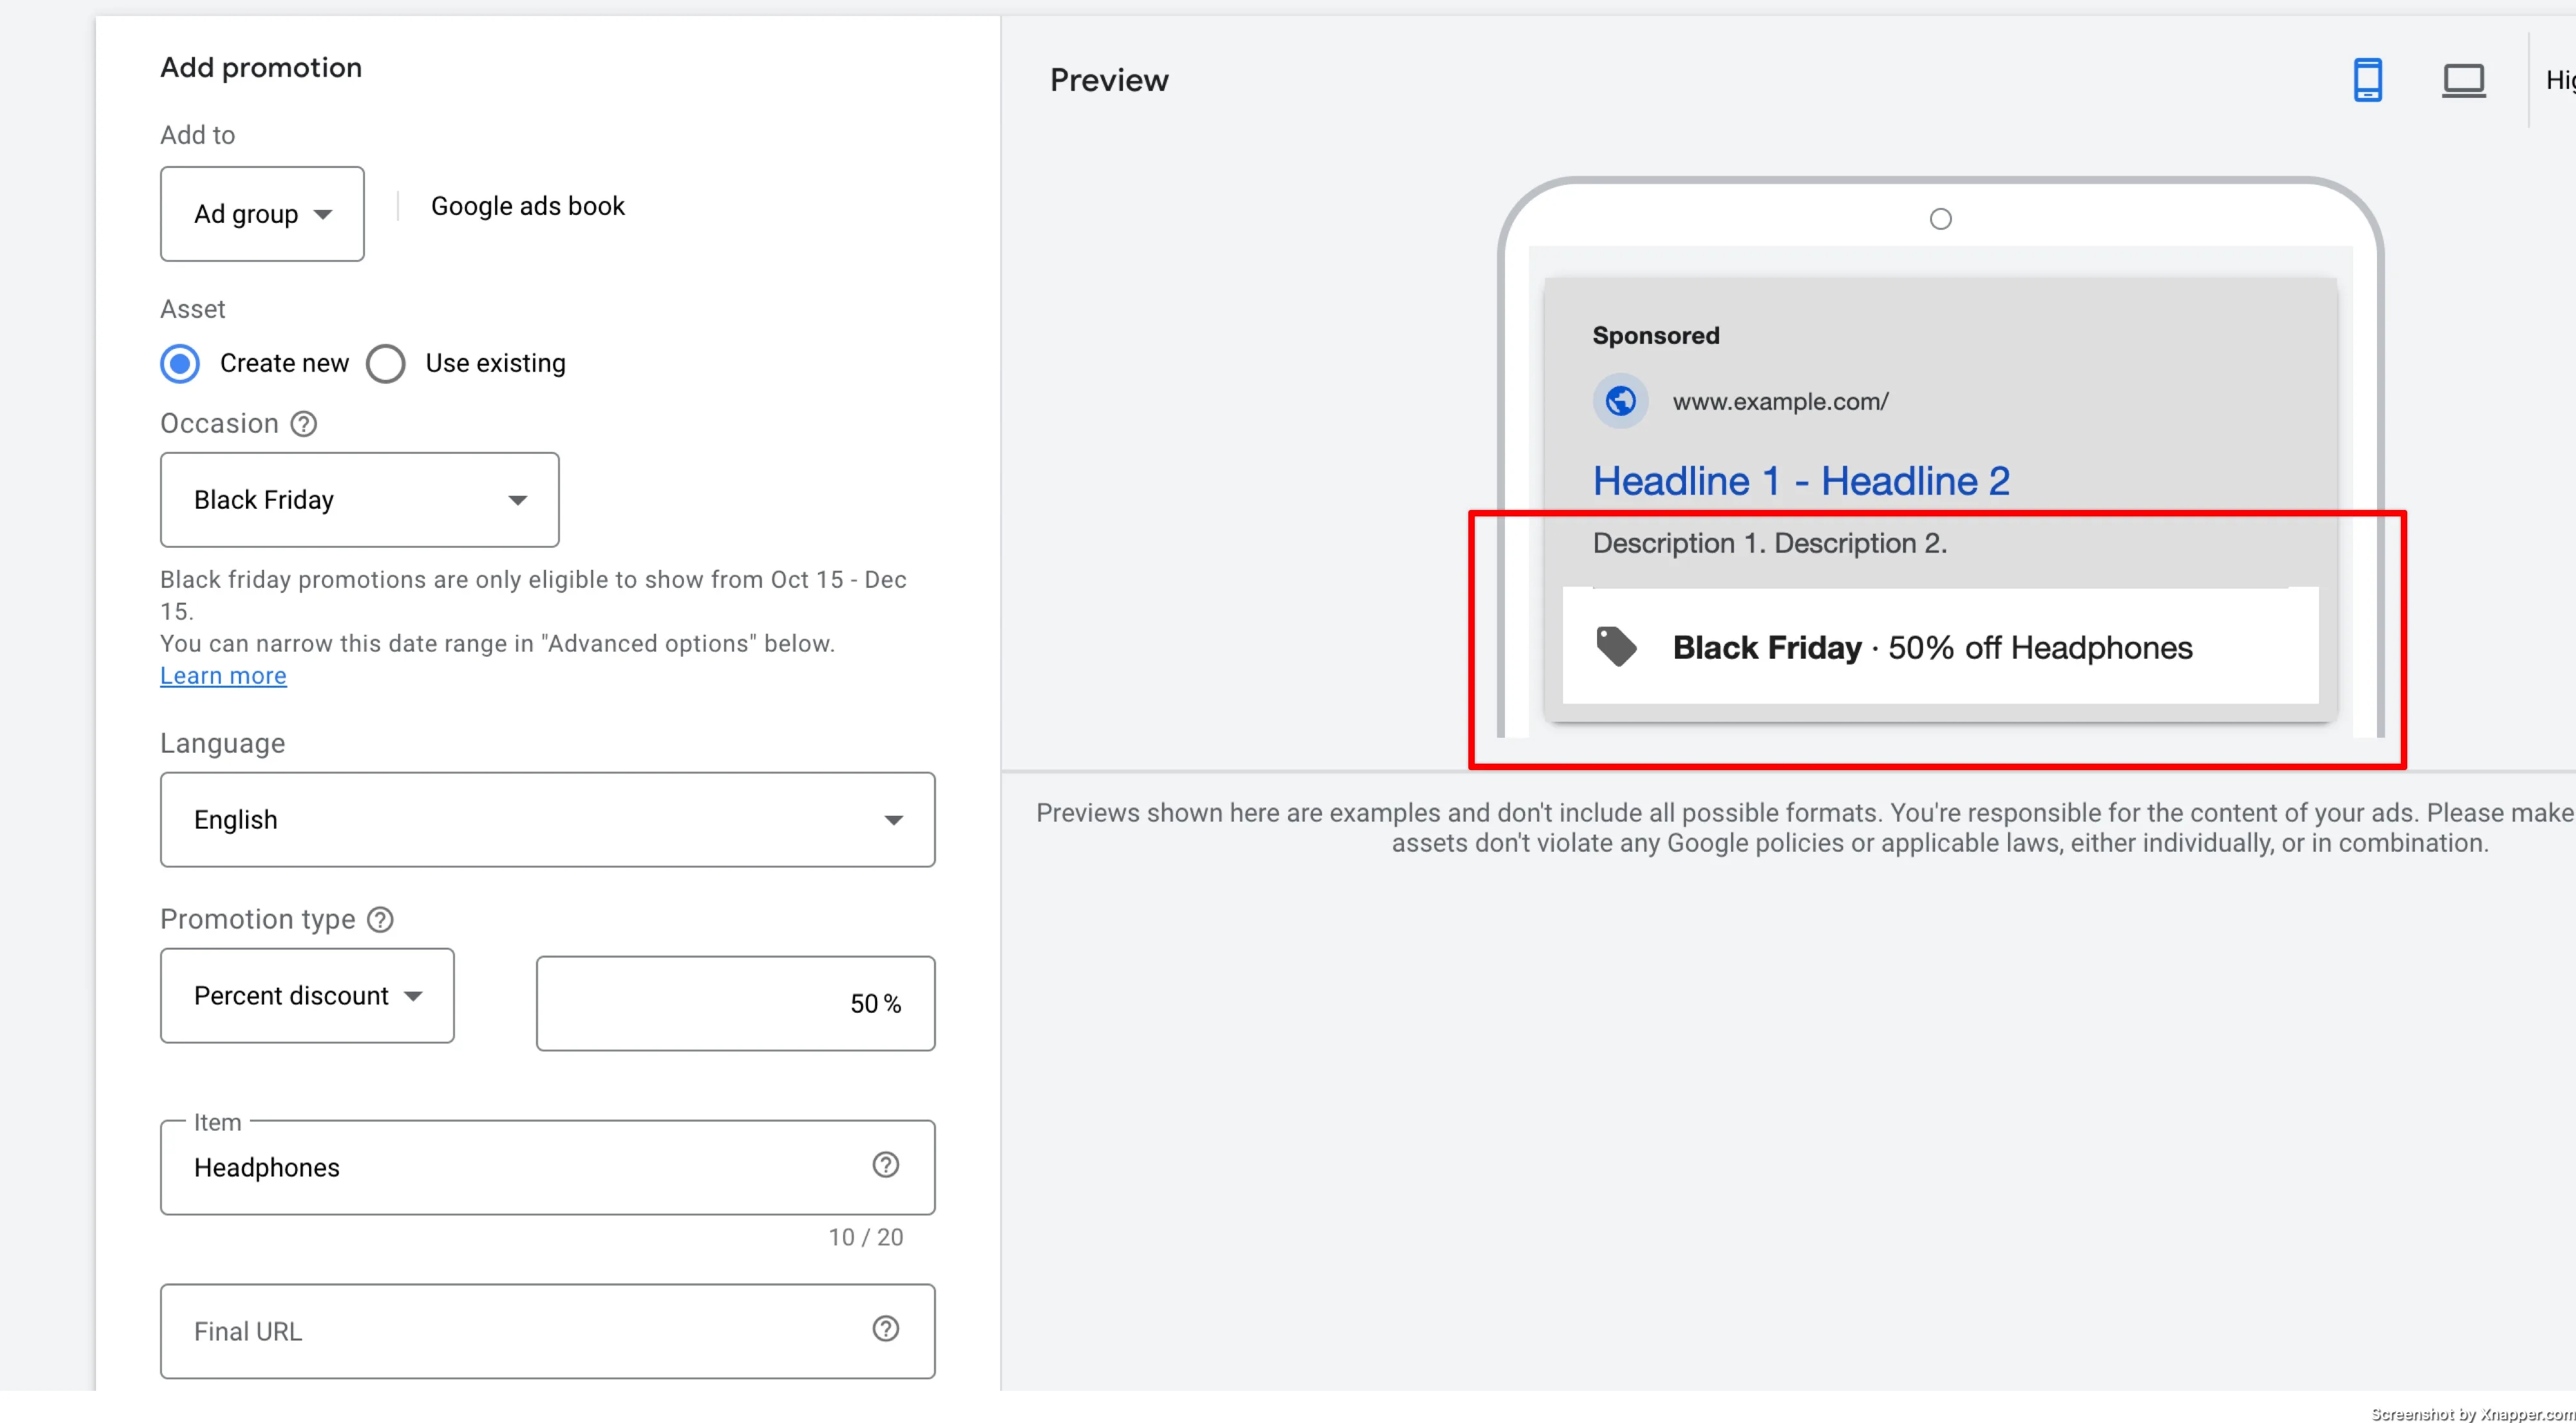Screen dimensions: 2576x1423
Task: Open the English language dropdown
Action: (547, 819)
